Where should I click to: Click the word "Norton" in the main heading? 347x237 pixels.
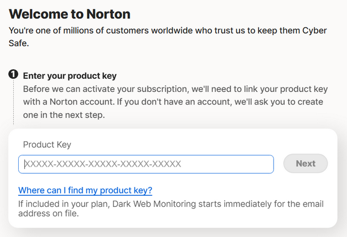(x=108, y=14)
